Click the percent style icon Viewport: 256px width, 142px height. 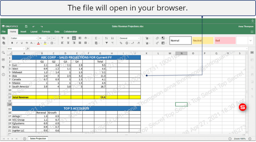coord(121,43)
